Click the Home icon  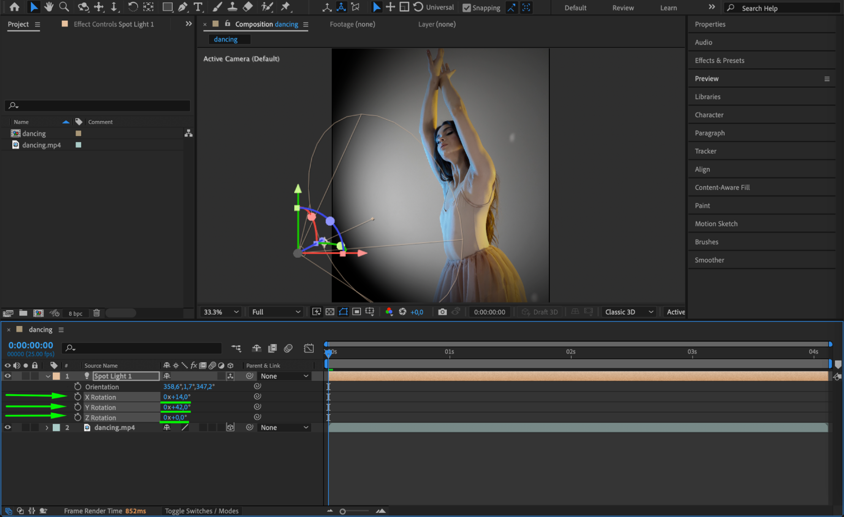click(x=14, y=7)
